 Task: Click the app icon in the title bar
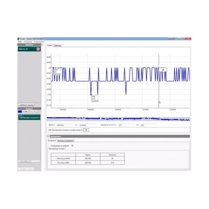[x=18, y=39]
